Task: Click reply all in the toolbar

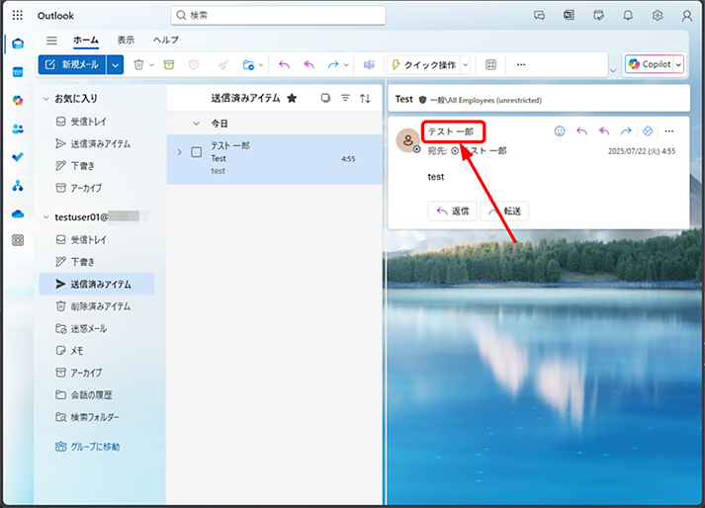Action: click(x=308, y=65)
